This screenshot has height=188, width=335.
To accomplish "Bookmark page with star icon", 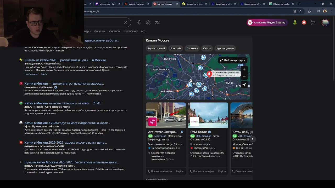I will (x=300, y=11).
